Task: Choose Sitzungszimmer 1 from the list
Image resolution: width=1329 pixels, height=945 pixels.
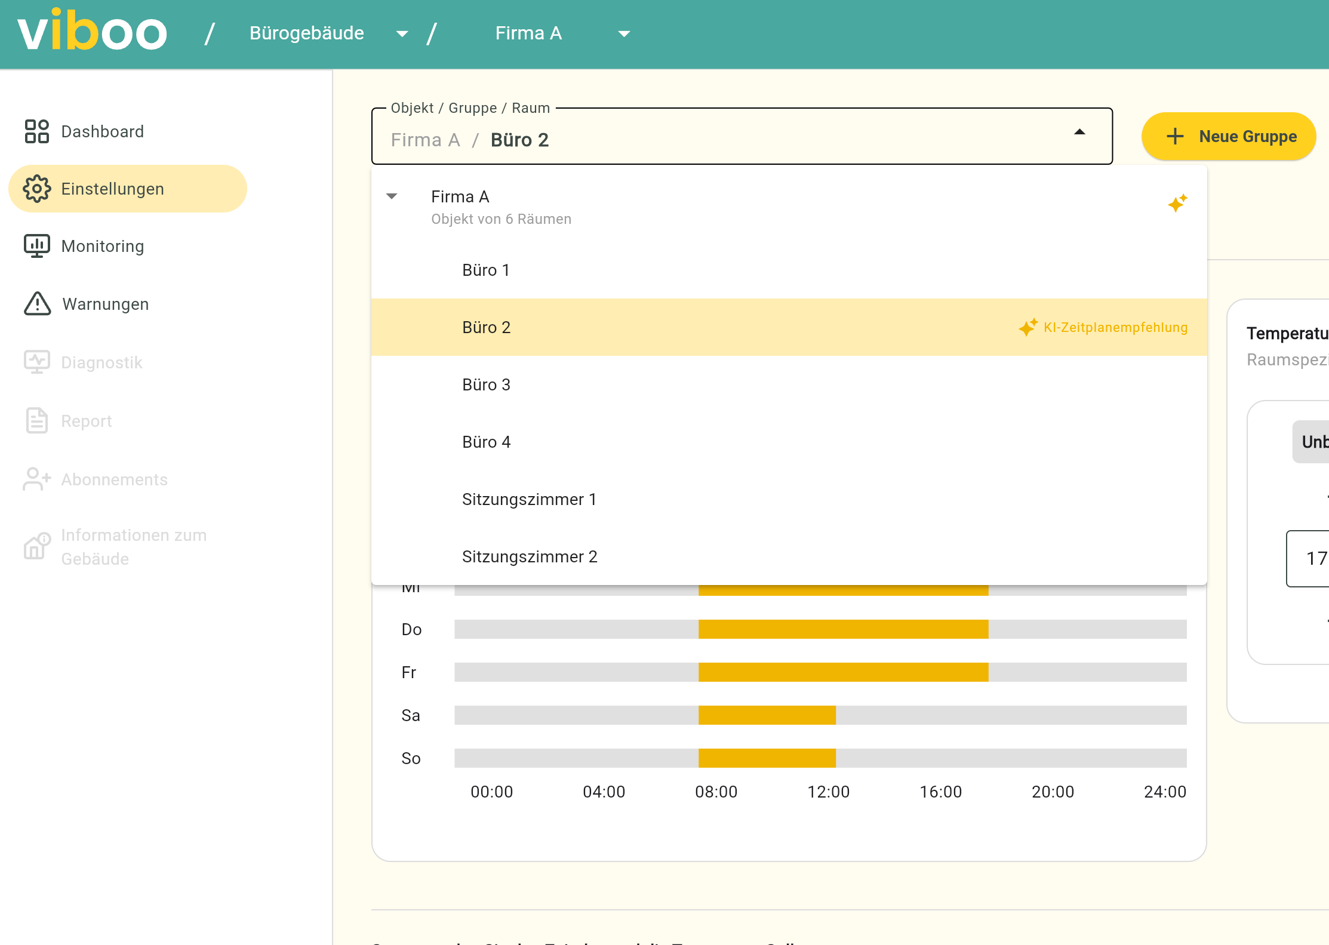Action: pos(529,499)
